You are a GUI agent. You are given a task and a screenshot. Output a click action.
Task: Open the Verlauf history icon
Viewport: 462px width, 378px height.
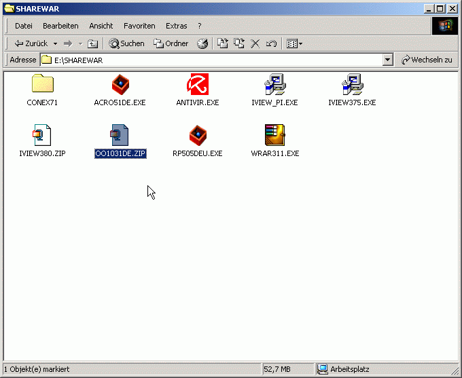(x=202, y=44)
